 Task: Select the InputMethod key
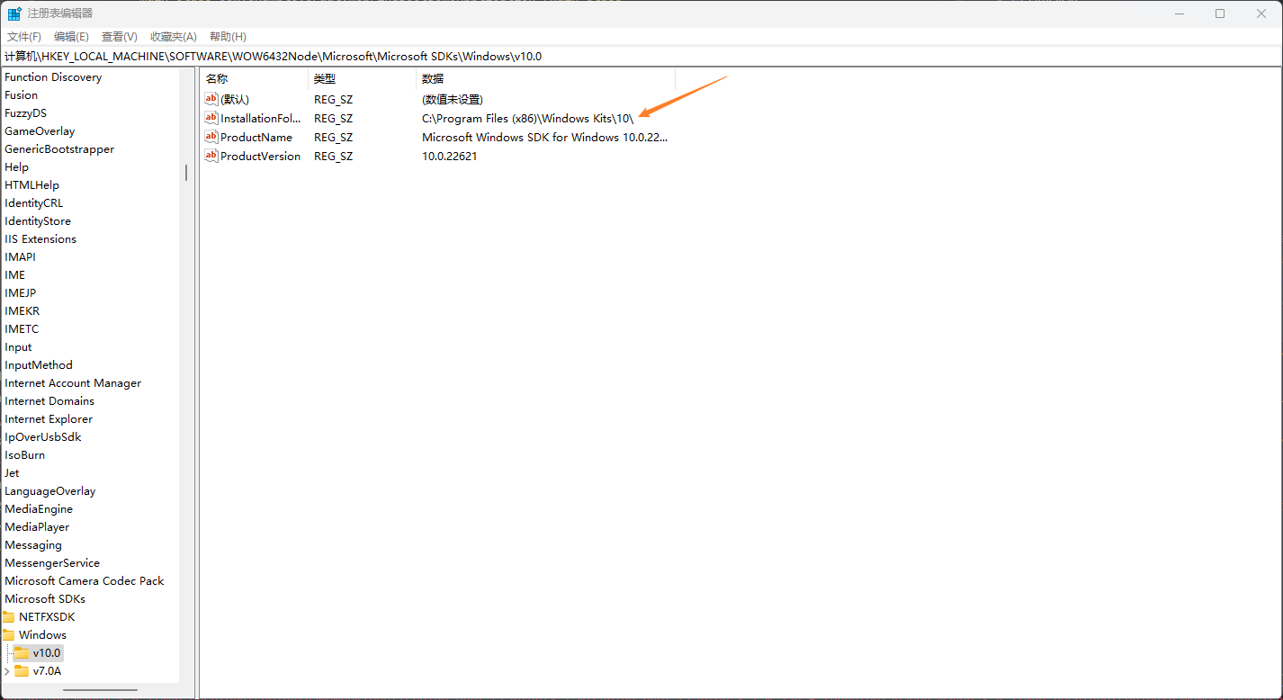[39, 365]
